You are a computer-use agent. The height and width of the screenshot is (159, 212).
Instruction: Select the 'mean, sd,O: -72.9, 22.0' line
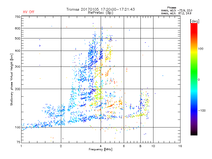pos(176,10)
